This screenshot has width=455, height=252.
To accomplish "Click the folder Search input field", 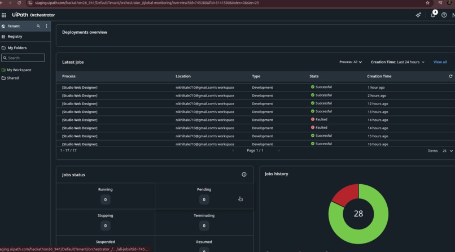I will (23, 58).
